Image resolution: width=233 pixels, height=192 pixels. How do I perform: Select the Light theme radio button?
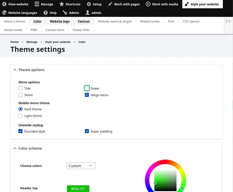coord(21,116)
